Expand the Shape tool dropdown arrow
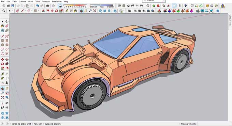The width and height of the screenshot is (232, 126). pos(38,11)
